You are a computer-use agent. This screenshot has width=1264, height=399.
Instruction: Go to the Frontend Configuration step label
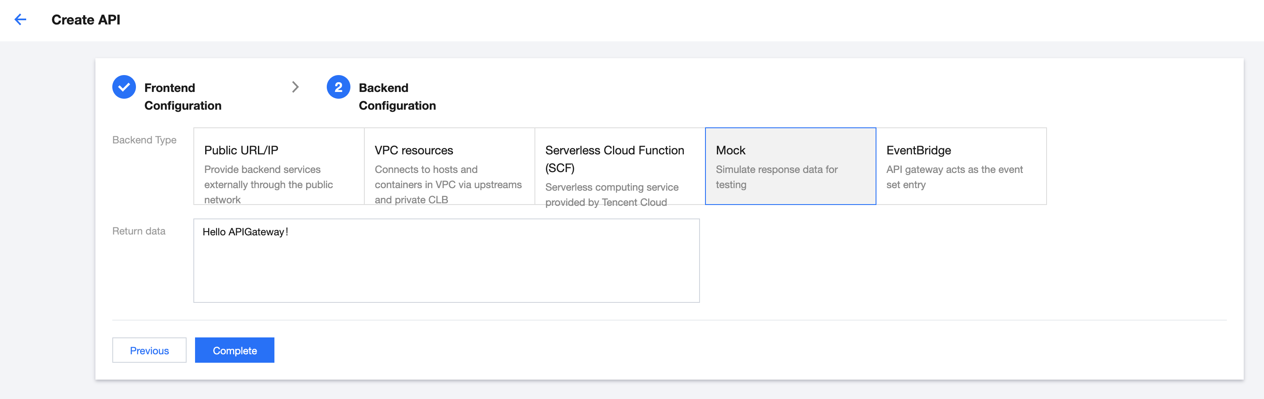coord(182,97)
